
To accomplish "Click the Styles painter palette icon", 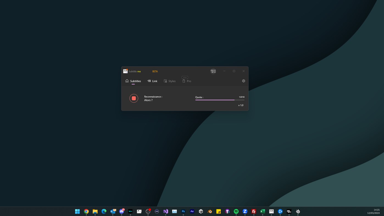I will (165, 81).
